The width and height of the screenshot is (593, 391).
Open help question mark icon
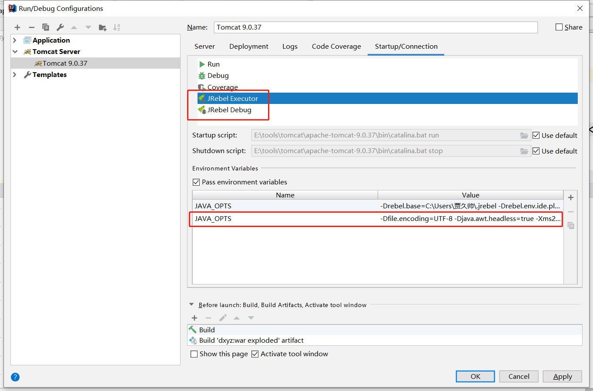click(x=15, y=377)
